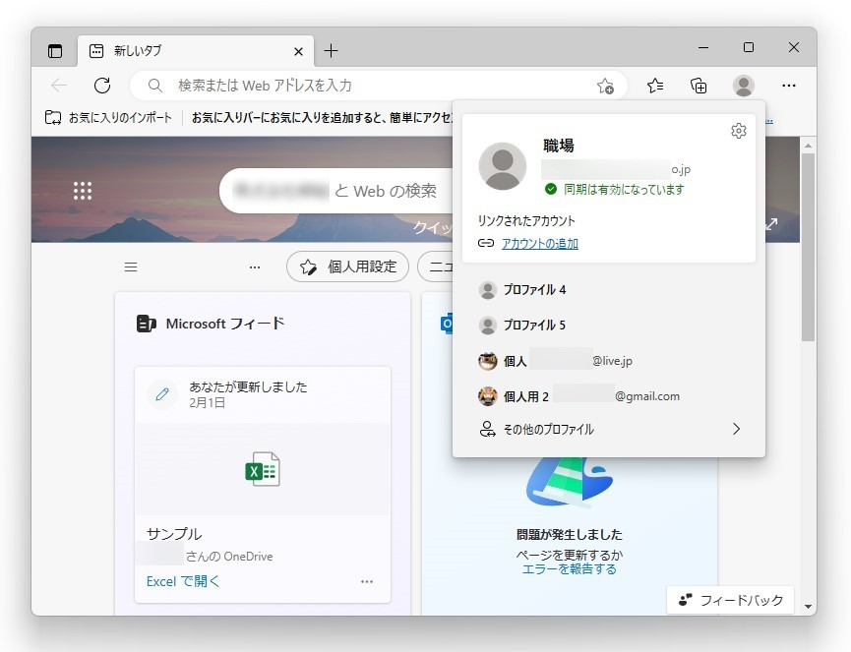The width and height of the screenshot is (851, 652).
Task: Open the feed options menu on the Excel card
Action: tap(366, 581)
